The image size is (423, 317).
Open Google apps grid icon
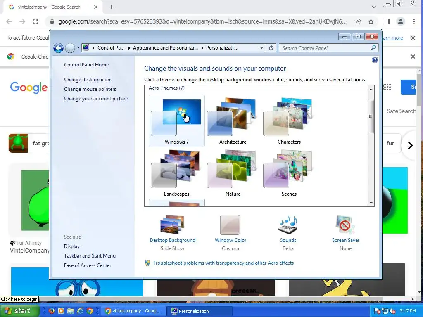coord(387,87)
